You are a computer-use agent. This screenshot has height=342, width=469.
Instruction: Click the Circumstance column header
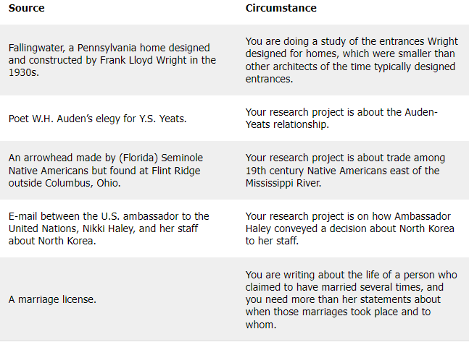(281, 8)
